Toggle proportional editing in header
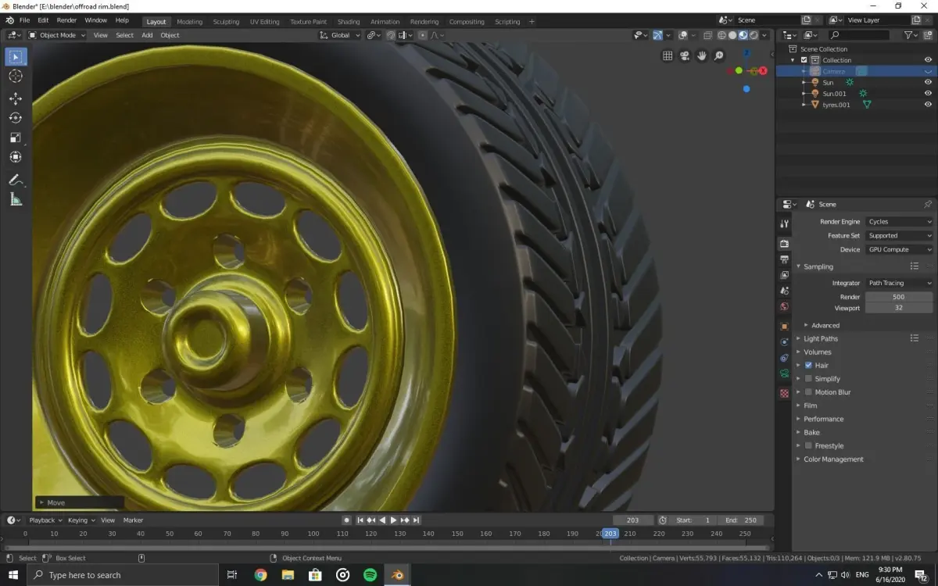Viewport: 938px width, 586px height. [423, 34]
